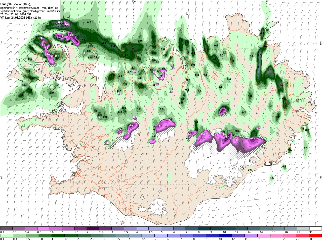Click the 3.9 precipitation value on the map

[259, 67]
